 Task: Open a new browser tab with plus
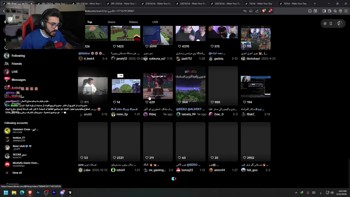pos(315,4)
